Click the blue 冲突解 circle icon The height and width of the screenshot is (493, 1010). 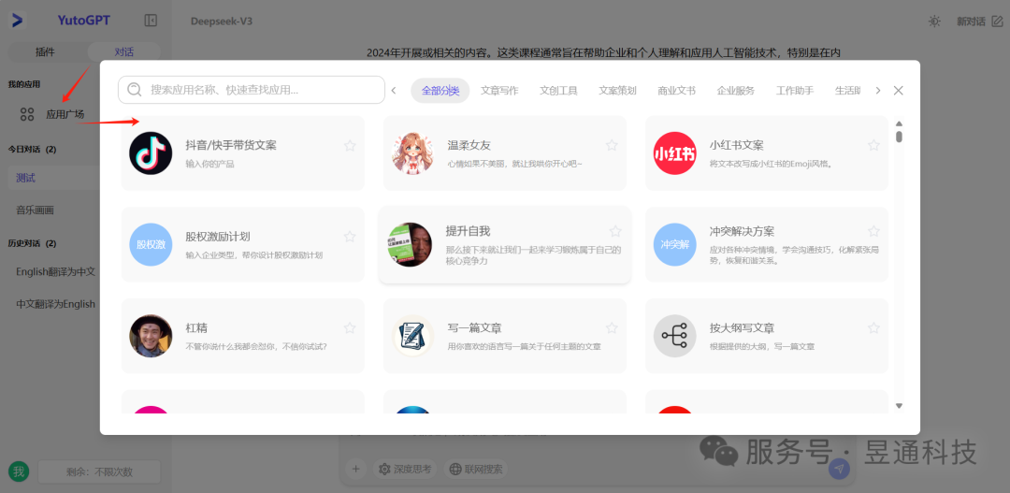pos(675,245)
